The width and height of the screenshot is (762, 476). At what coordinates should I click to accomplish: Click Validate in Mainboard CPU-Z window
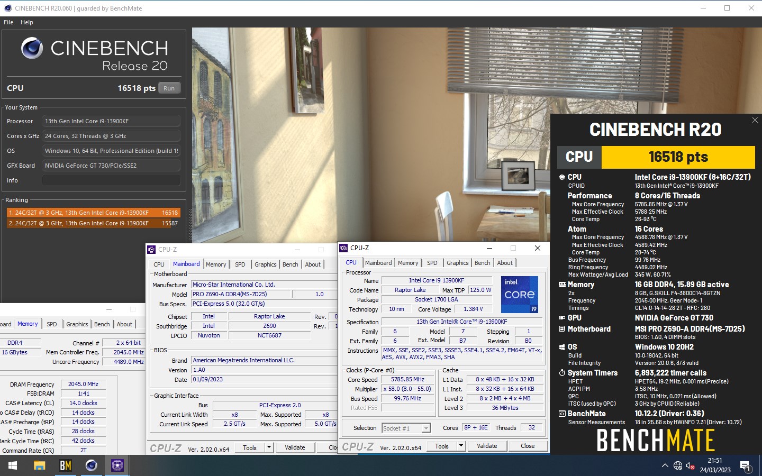[295, 447]
